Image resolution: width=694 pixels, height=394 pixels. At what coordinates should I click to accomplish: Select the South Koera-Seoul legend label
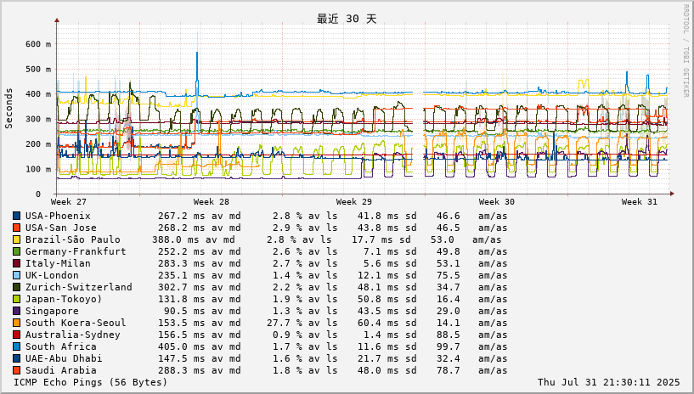tap(76, 324)
